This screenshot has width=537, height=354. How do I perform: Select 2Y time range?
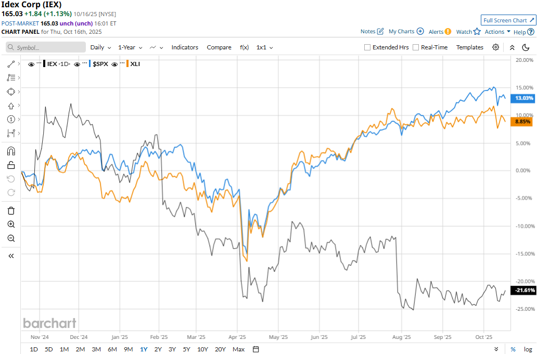tap(158, 349)
